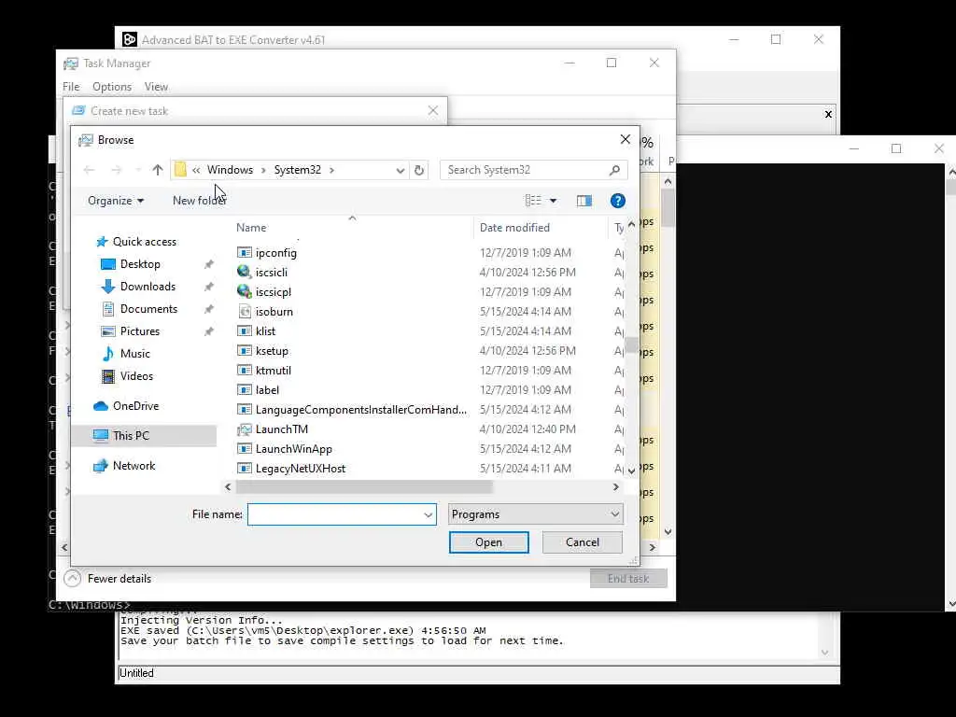Open Videos folder in sidebar
The image size is (956, 717).
(136, 376)
